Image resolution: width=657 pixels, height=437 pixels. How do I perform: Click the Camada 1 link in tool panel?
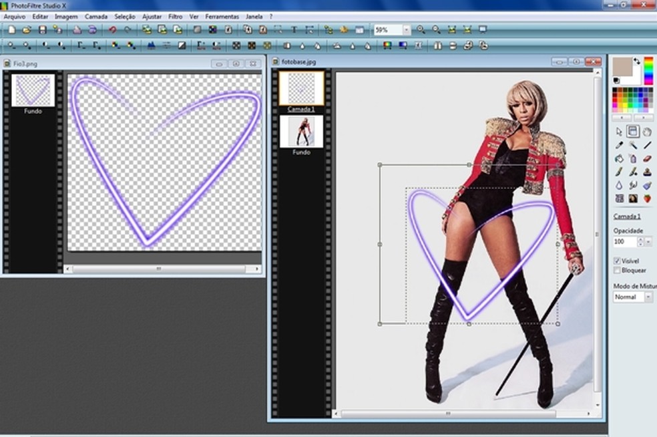pos(627,216)
